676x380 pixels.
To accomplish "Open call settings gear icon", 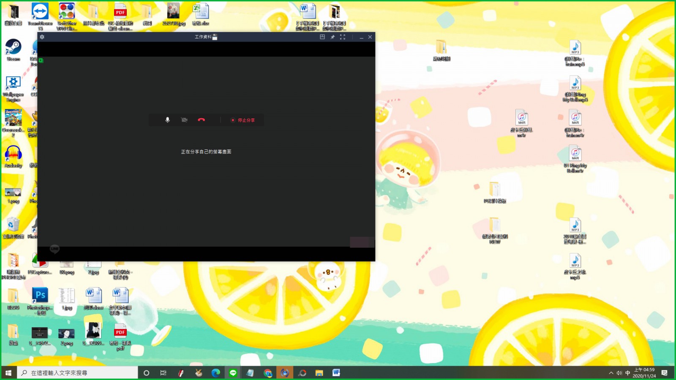I will [x=42, y=37].
